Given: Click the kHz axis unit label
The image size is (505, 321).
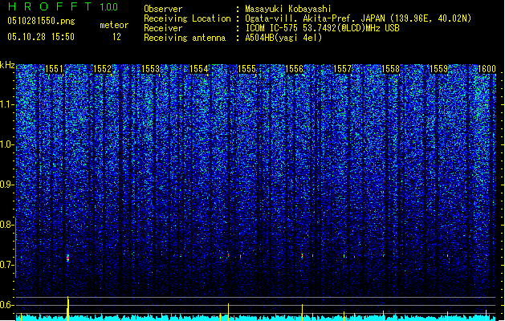Looking at the screenshot, I should pos(7,65).
